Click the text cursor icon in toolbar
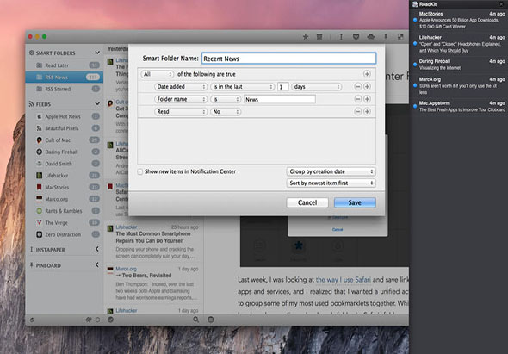This screenshot has width=508, height=354. click(x=341, y=37)
